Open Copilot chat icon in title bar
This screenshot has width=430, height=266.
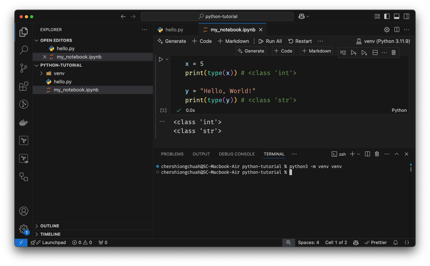click(x=302, y=16)
